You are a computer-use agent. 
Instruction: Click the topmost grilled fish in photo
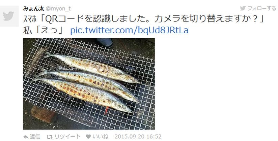(x=91, y=67)
